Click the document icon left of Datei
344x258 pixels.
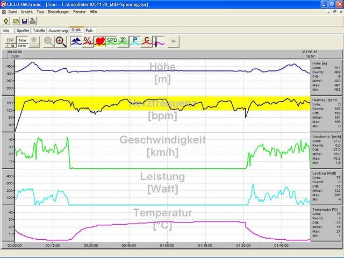click(x=4, y=12)
